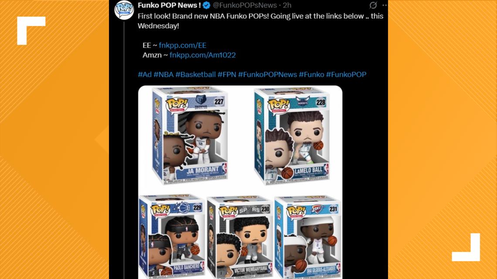The width and height of the screenshot is (497, 279).
Task: Open the Victor Wembanyama Funko image
Action: (240, 237)
